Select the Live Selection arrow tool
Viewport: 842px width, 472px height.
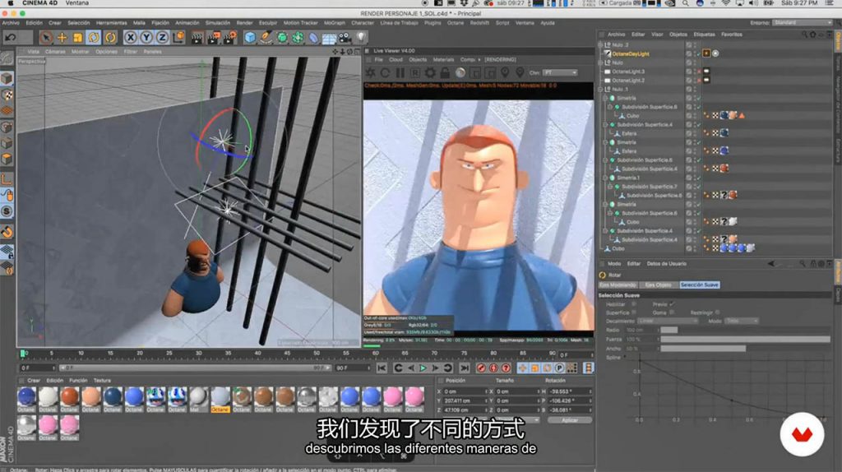[x=46, y=37]
